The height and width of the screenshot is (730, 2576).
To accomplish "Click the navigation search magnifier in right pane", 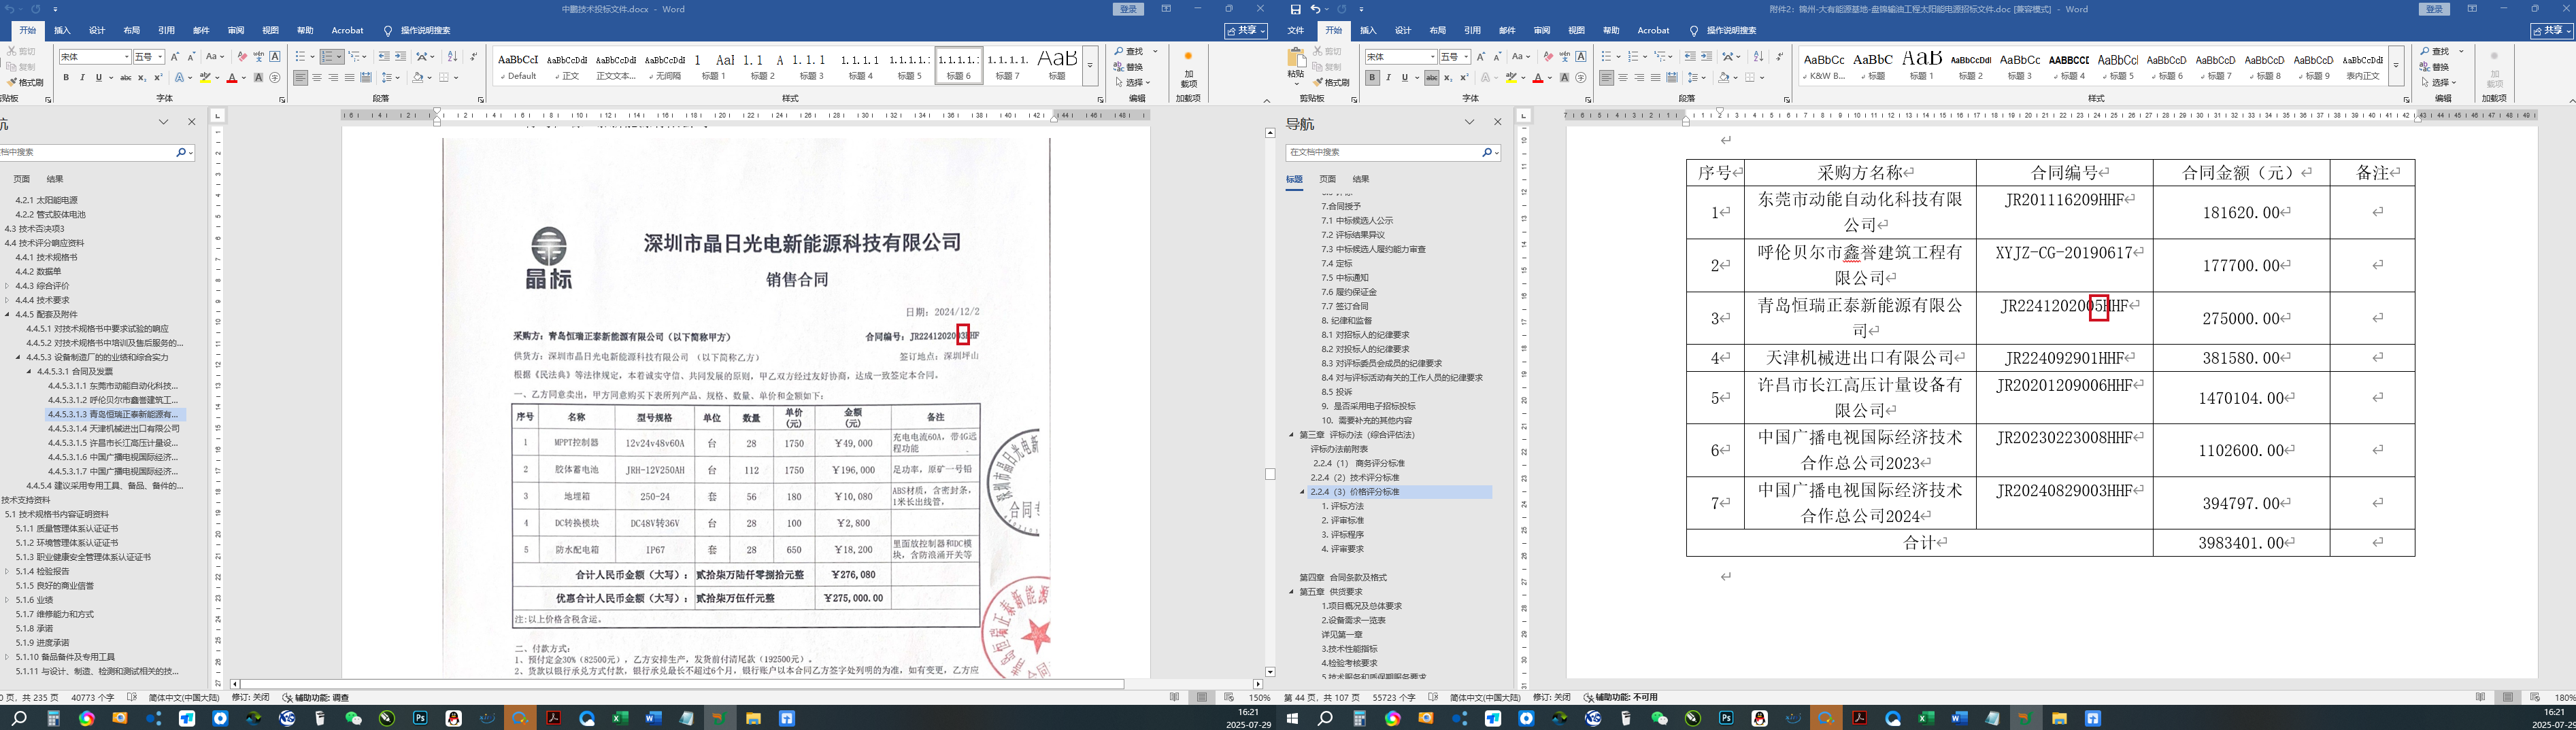I will 1486,153.
